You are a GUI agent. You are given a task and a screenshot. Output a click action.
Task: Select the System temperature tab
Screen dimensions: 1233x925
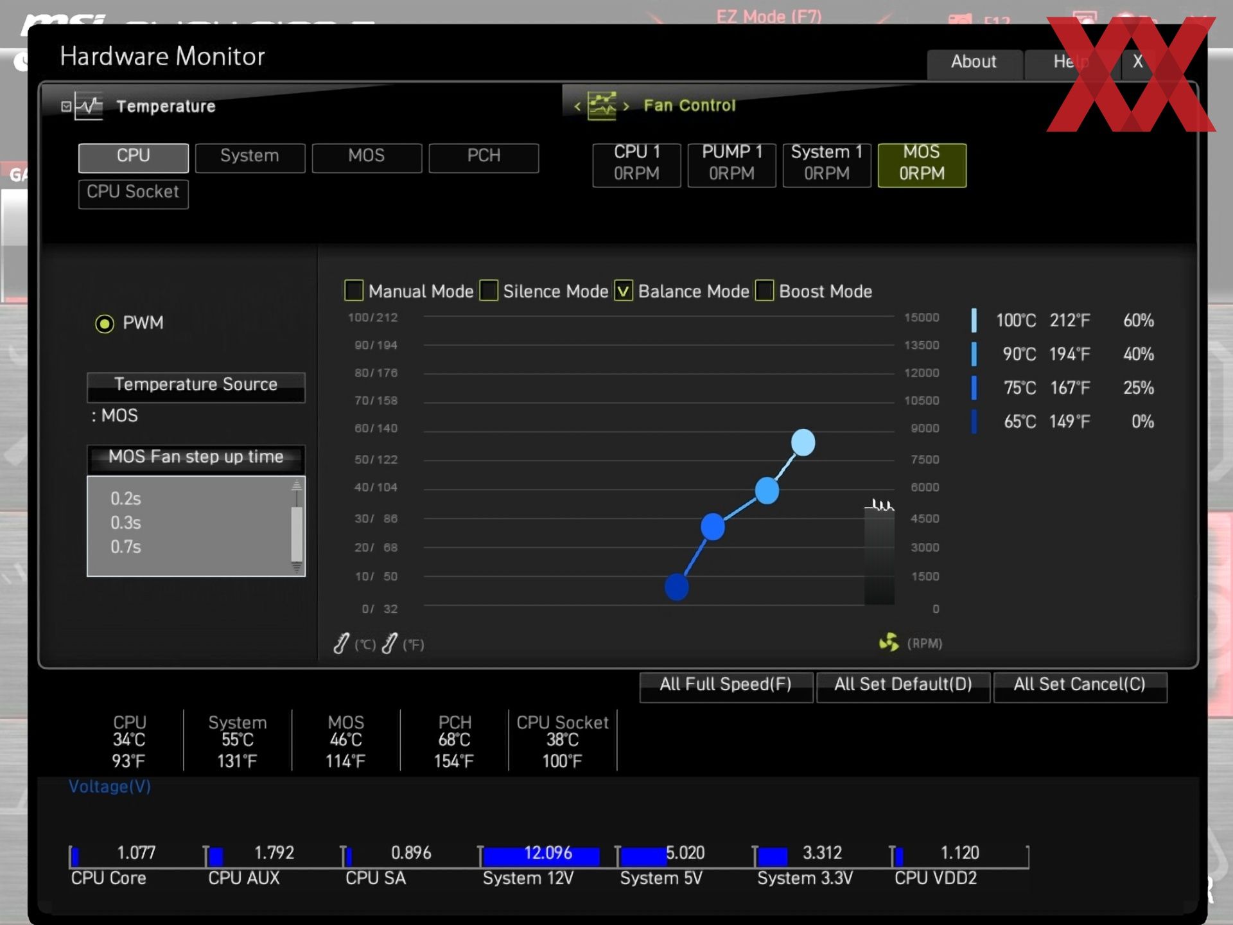pos(250,157)
